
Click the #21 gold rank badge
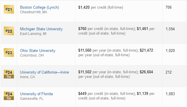9,9
